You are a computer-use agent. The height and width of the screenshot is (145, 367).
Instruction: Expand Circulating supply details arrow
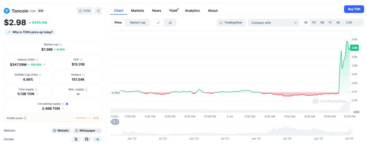coord(63,109)
